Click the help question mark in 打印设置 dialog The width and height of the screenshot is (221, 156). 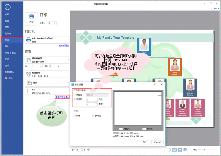click(154, 84)
